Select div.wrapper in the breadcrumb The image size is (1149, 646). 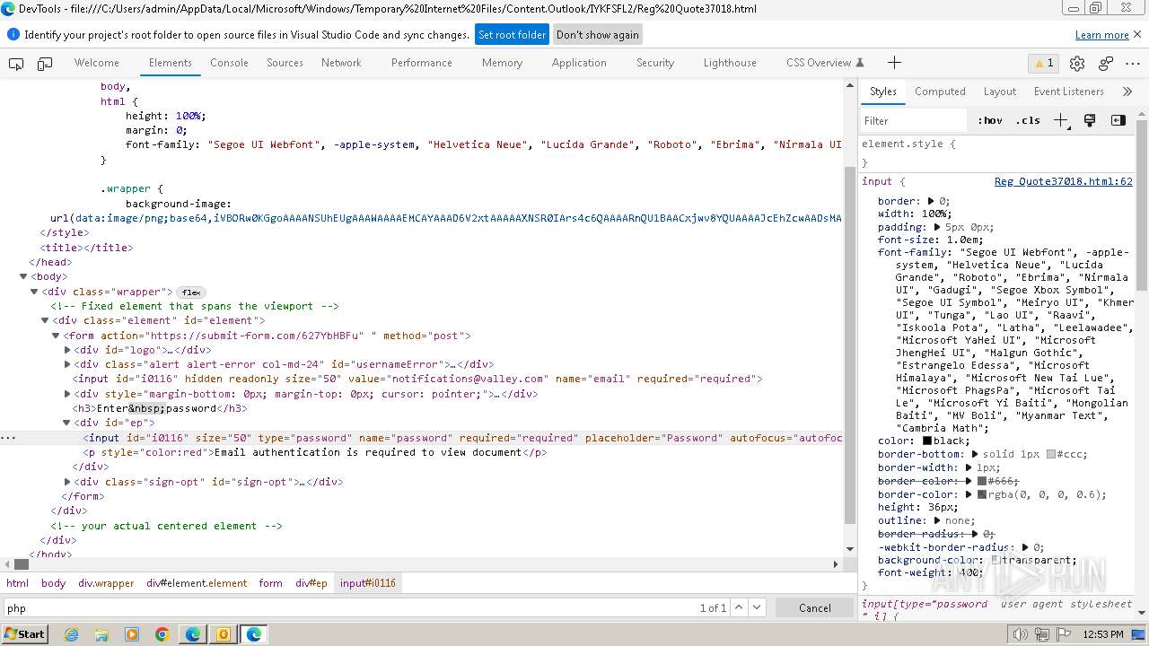106,583
